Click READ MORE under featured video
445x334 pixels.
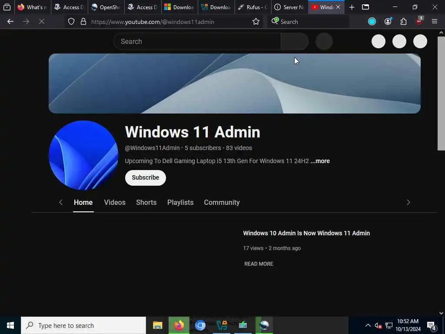(x=259, y=264)
